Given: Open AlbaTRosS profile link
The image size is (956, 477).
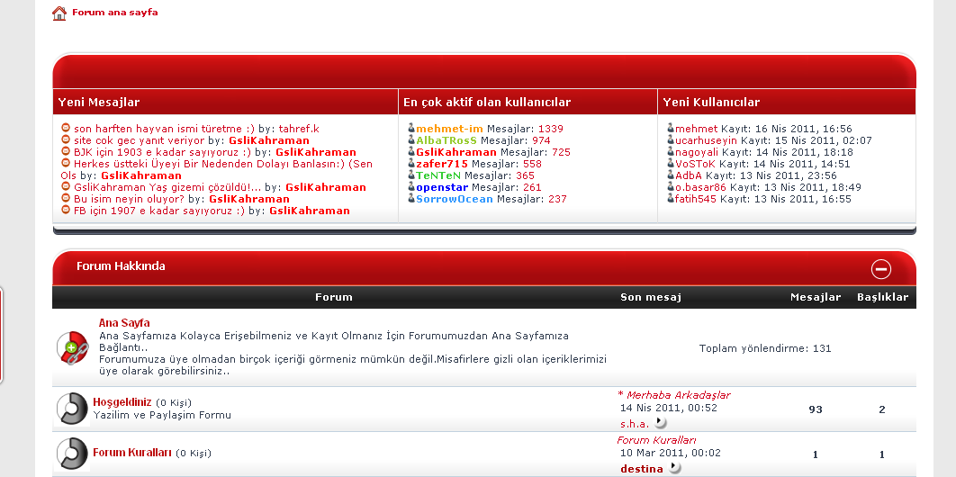Looking at the screenshot, I should click(x=446, y=140).
